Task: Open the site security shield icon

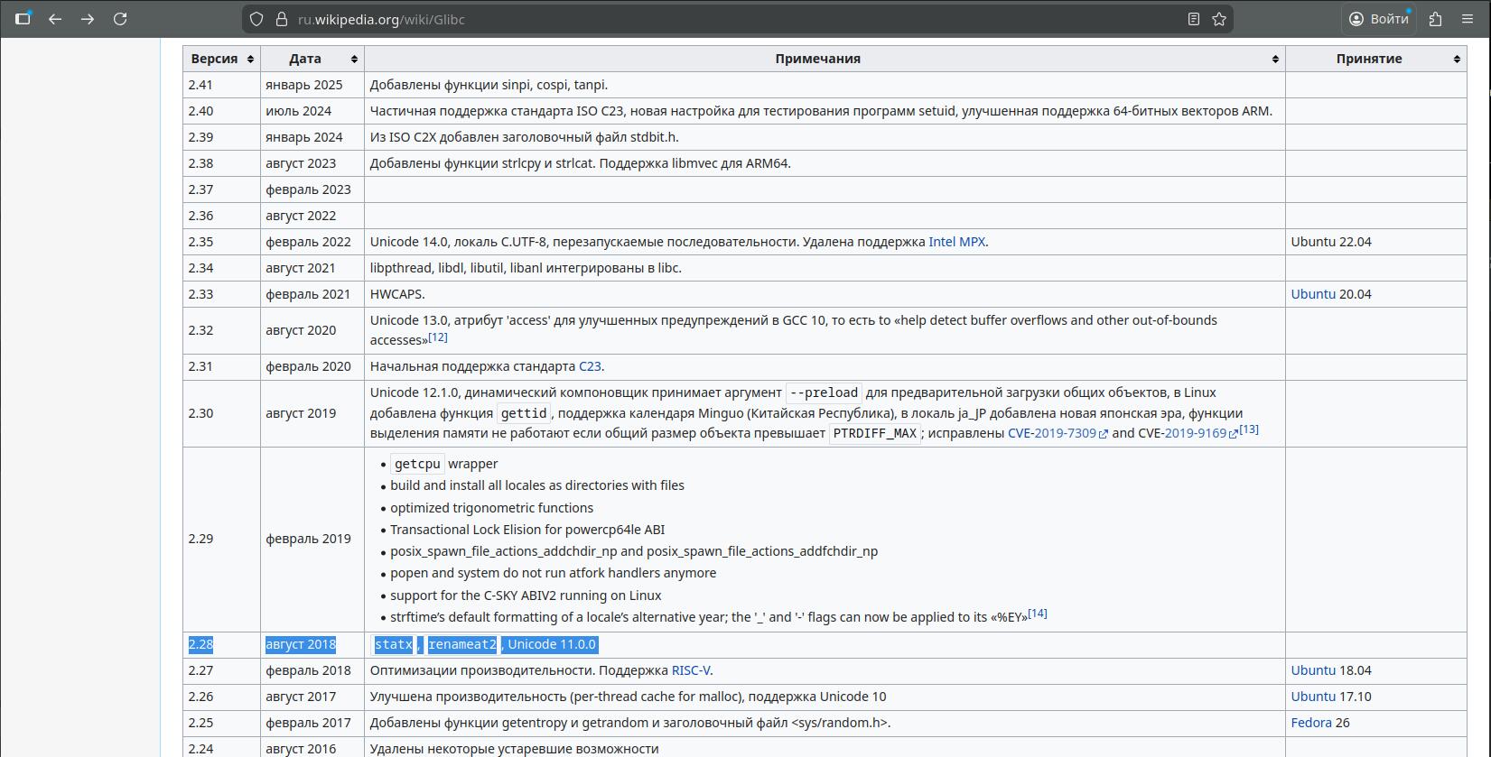Action: click(256, 19)
